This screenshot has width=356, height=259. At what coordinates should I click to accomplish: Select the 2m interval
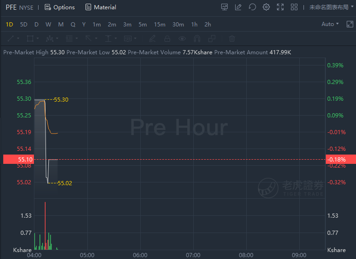[x=112, y=25]
